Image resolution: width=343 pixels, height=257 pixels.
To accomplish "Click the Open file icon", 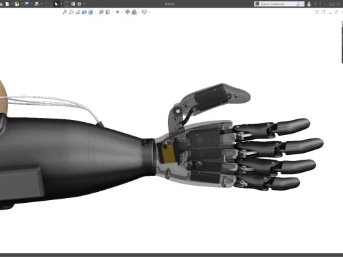I will tap(17, 4).
